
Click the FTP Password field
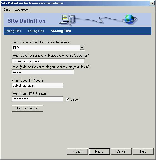tap(38, 99)
